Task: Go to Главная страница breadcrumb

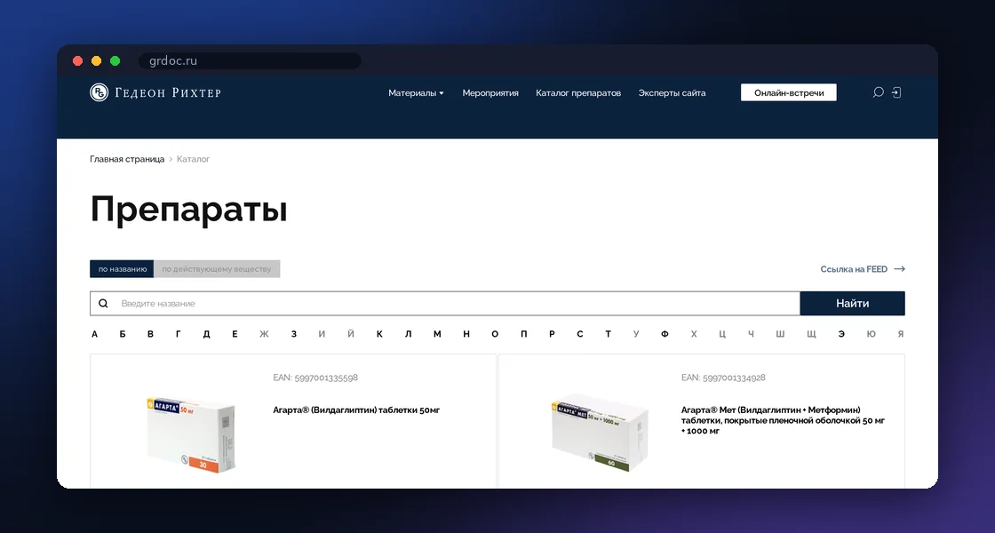Action: (x=127, y=159)
